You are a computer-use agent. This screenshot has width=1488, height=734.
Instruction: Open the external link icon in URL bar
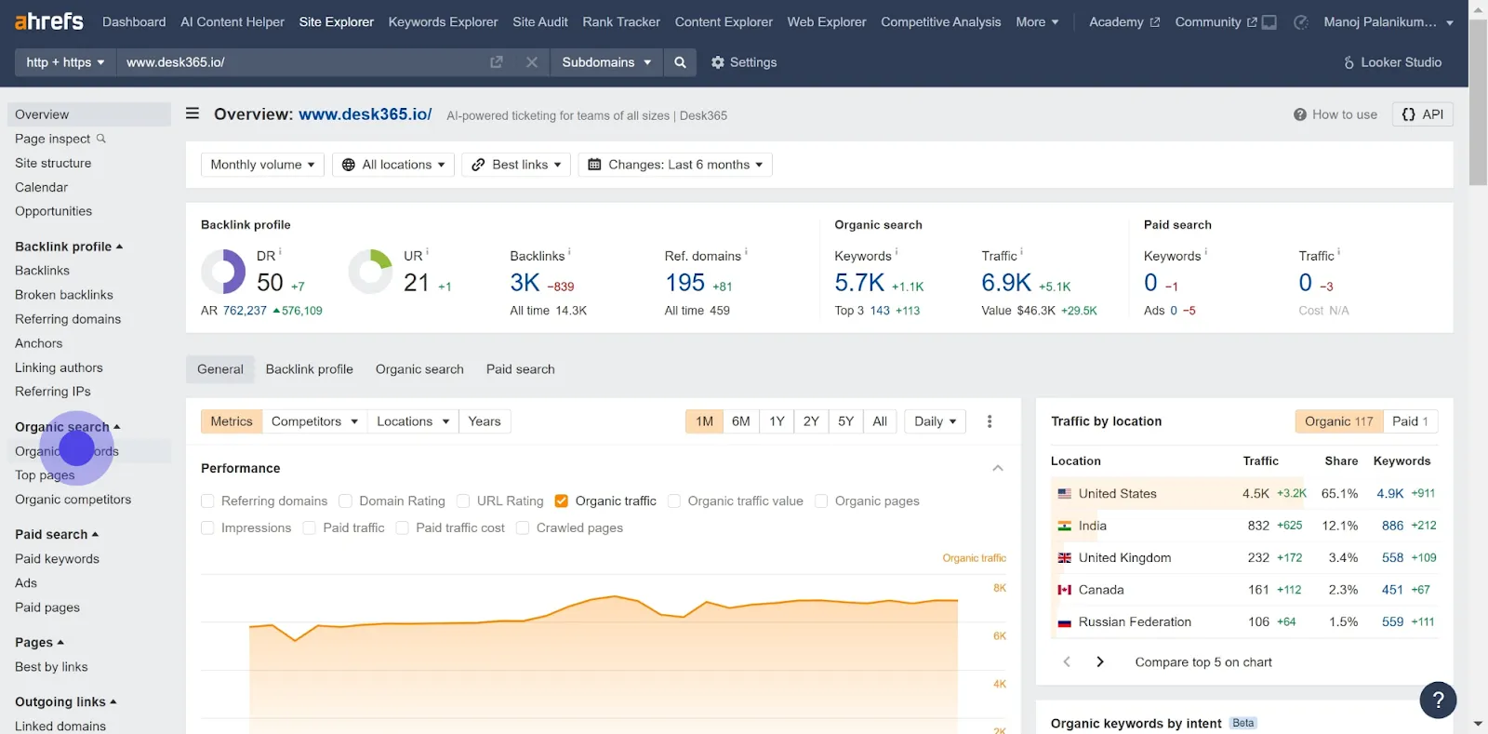click(497, 62)
